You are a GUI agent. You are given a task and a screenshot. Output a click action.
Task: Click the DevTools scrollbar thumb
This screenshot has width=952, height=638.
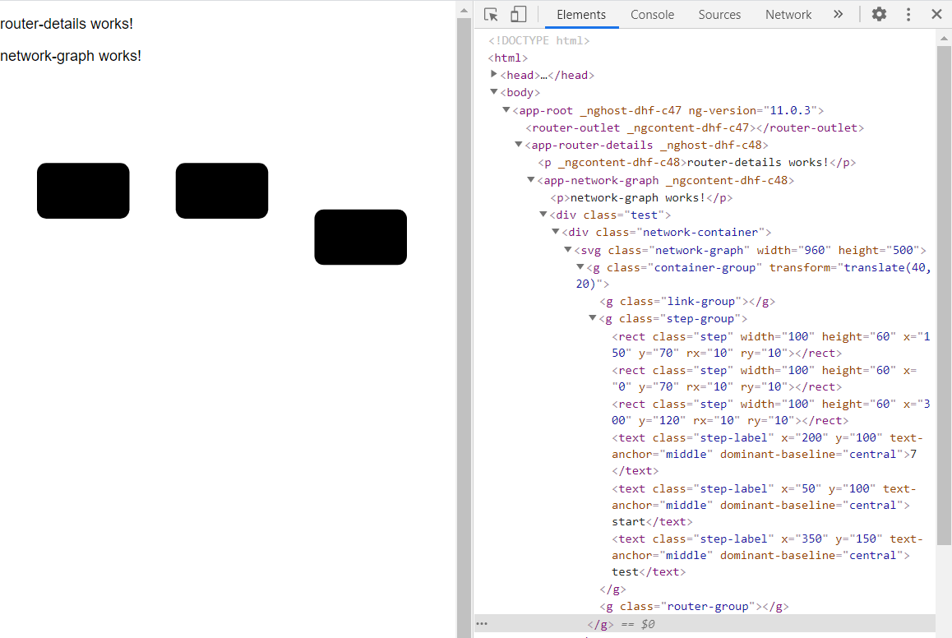click(x=944, y=295)
